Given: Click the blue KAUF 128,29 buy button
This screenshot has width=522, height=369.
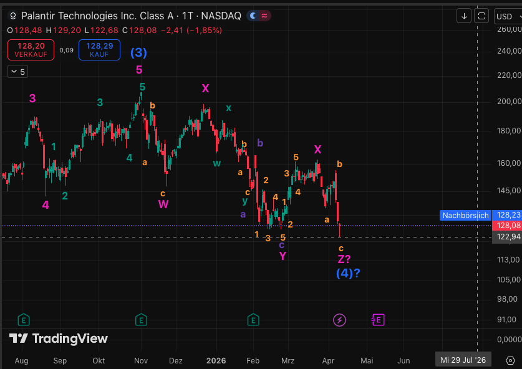Looking at the screenshot, I should [x=99, y=49].
